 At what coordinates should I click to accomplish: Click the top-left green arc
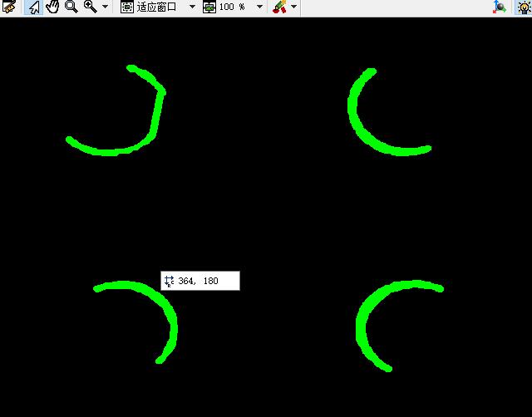click(157, 112)
